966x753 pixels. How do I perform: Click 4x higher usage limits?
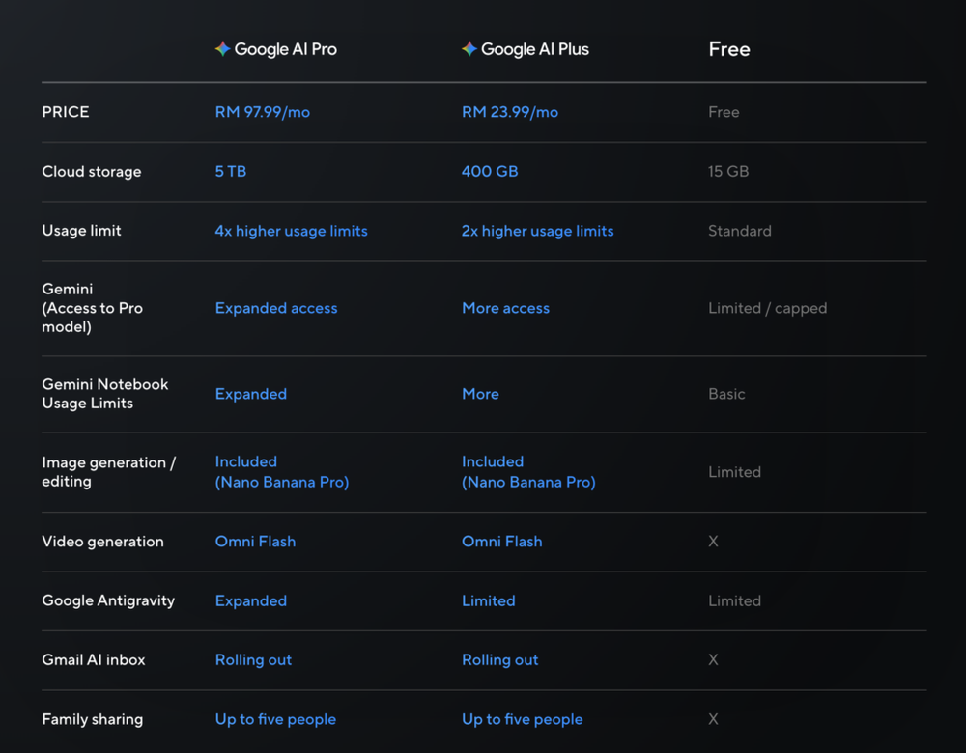(292, 231)
